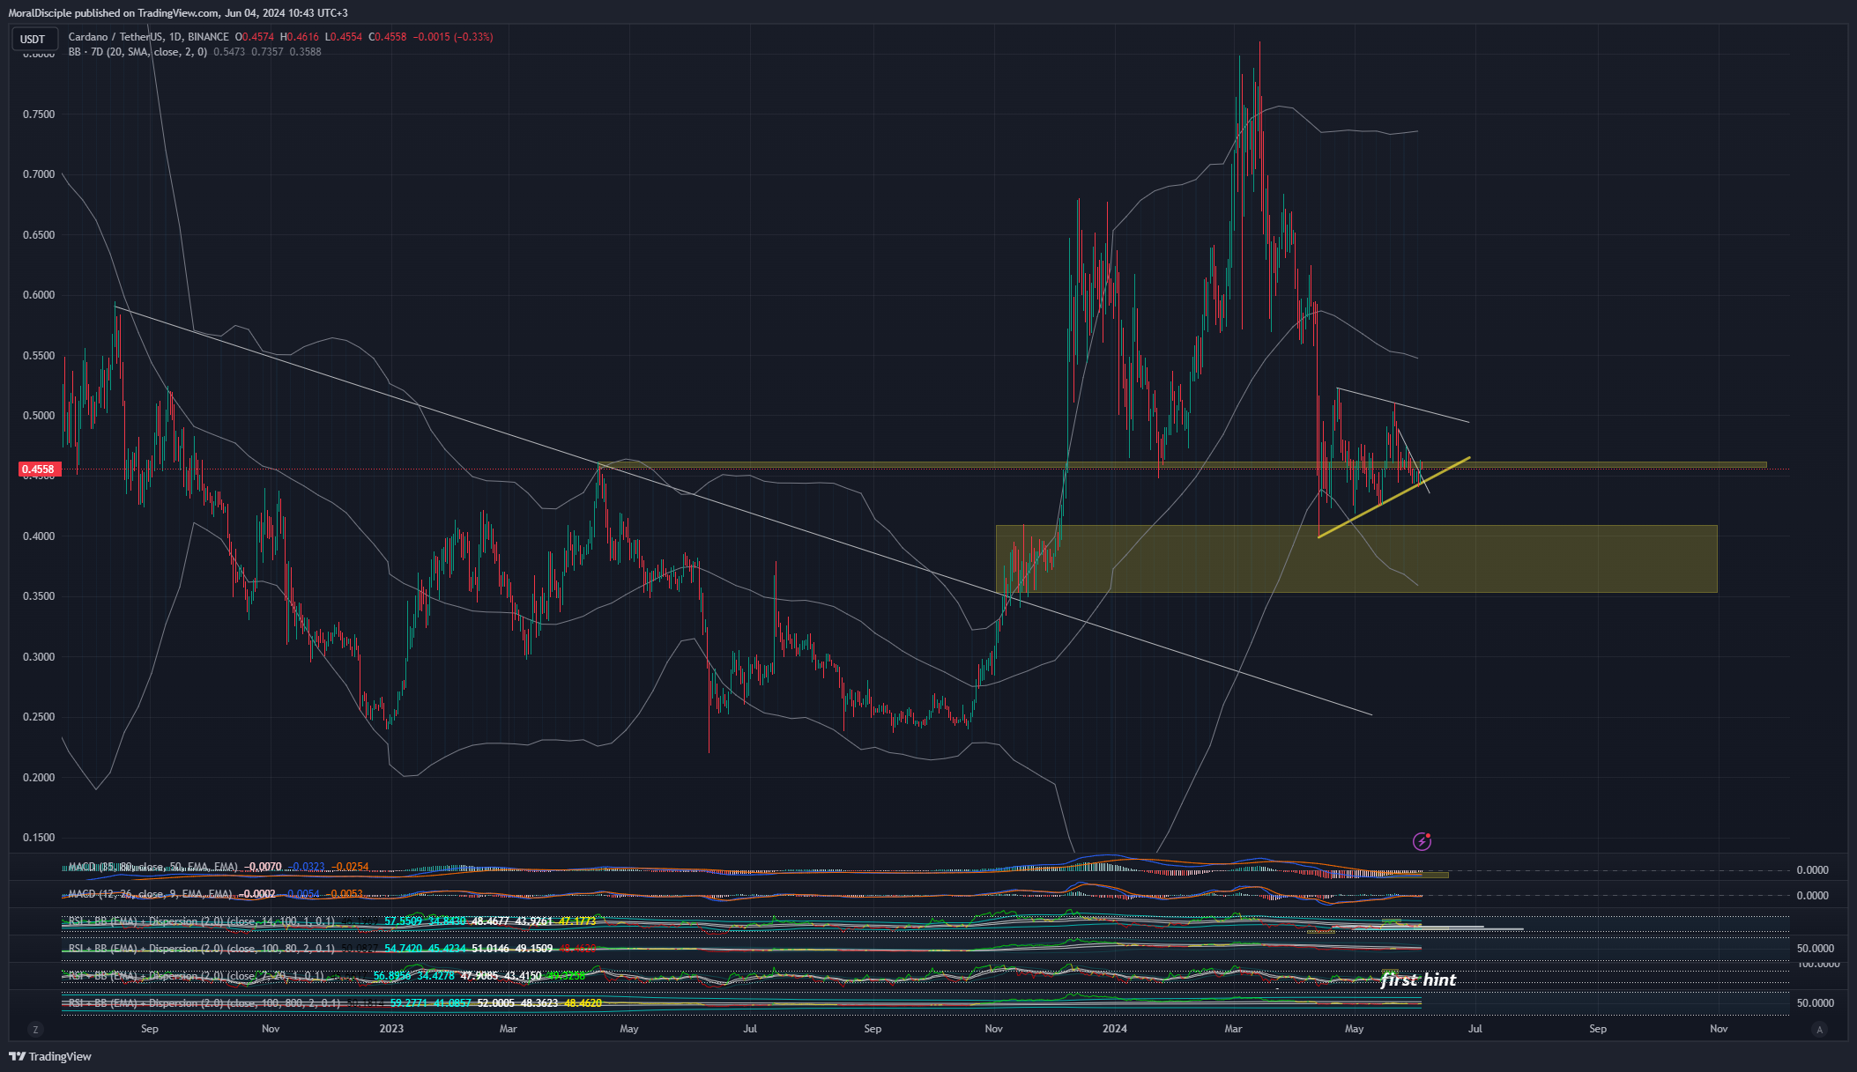Click the 'first hint' text annotation
Screen dimensions: 1857x1072
pyautogui.click(x=1418, y=980)
